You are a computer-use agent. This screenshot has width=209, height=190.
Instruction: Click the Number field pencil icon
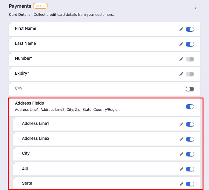181,59
